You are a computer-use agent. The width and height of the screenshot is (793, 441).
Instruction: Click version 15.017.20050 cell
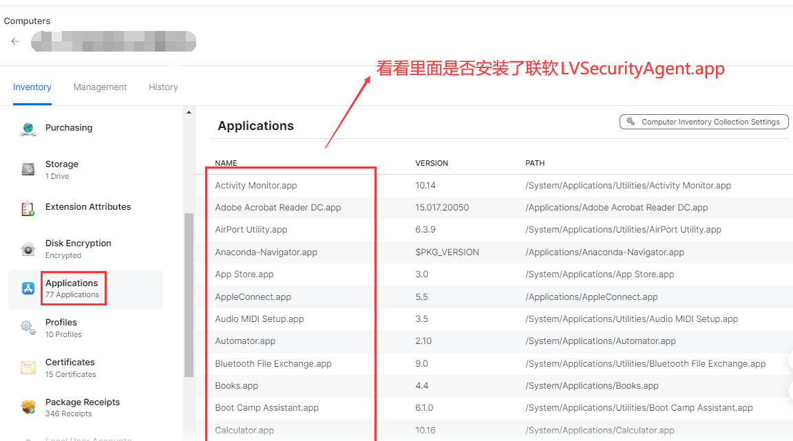pos(442,207)
